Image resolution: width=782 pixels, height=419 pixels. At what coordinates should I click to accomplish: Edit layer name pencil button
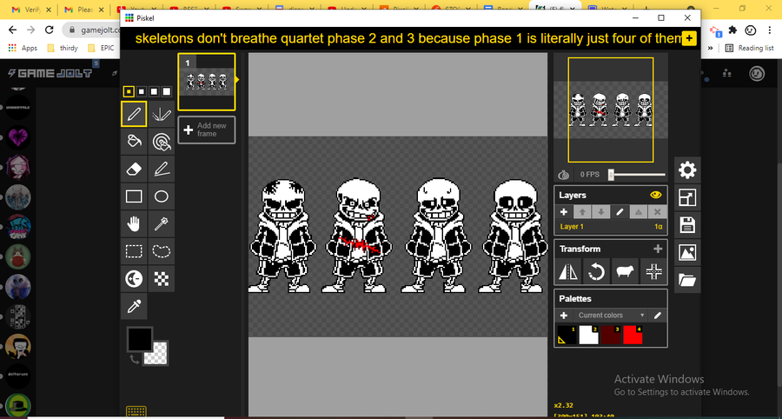pyautogui.click(x=620, y=212)
